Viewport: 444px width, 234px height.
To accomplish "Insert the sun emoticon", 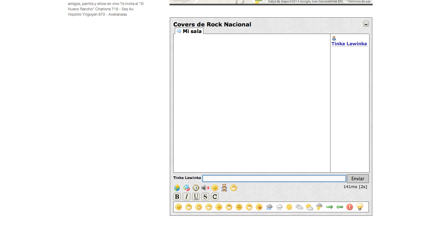I will click(289, 207).
